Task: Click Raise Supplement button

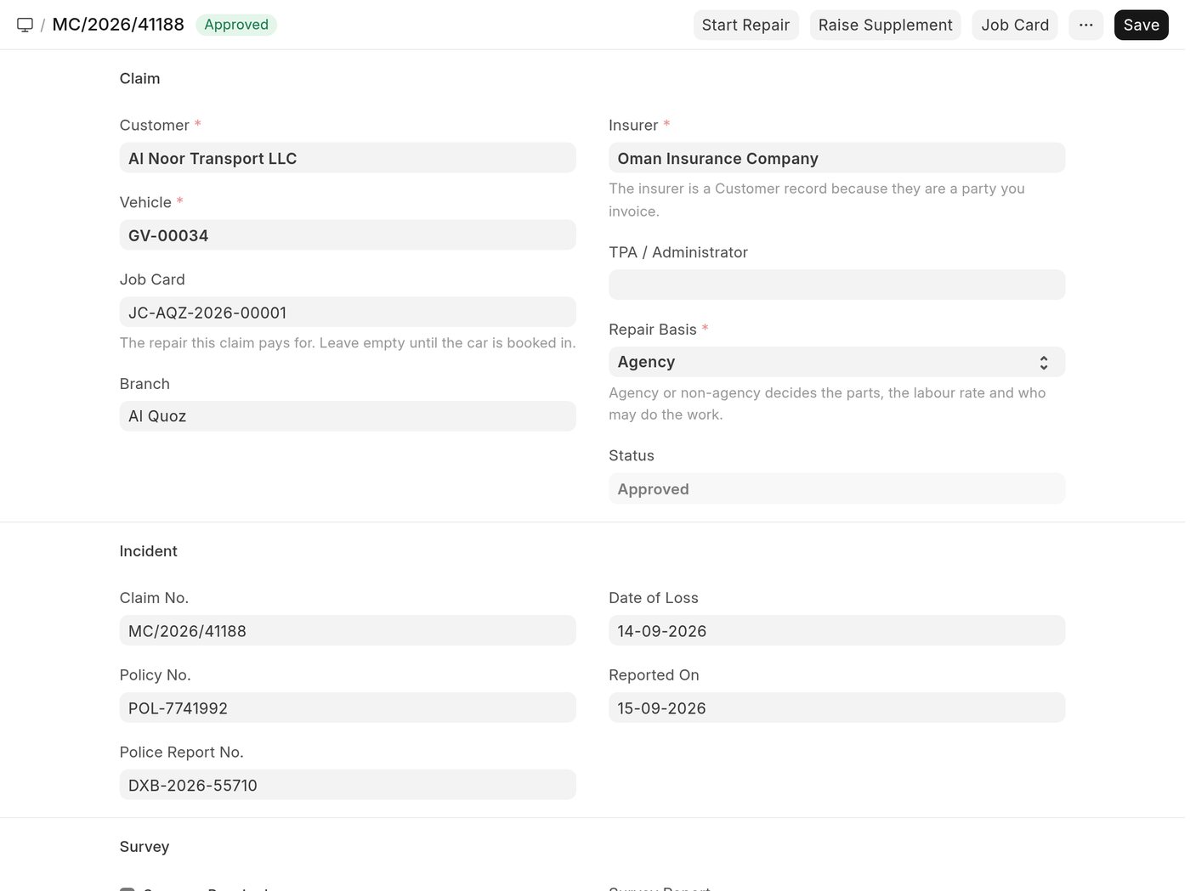Action: [885, 25]
